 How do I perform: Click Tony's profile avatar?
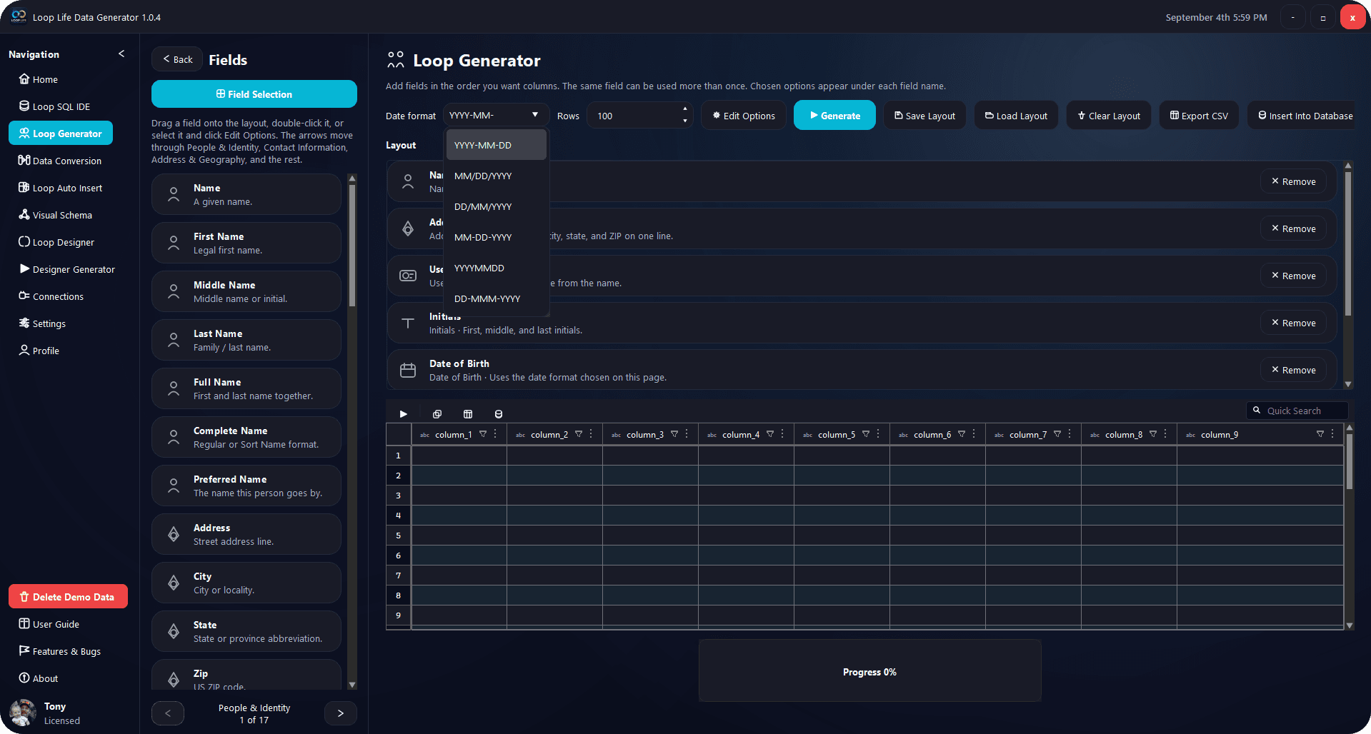tap(23, 713)
